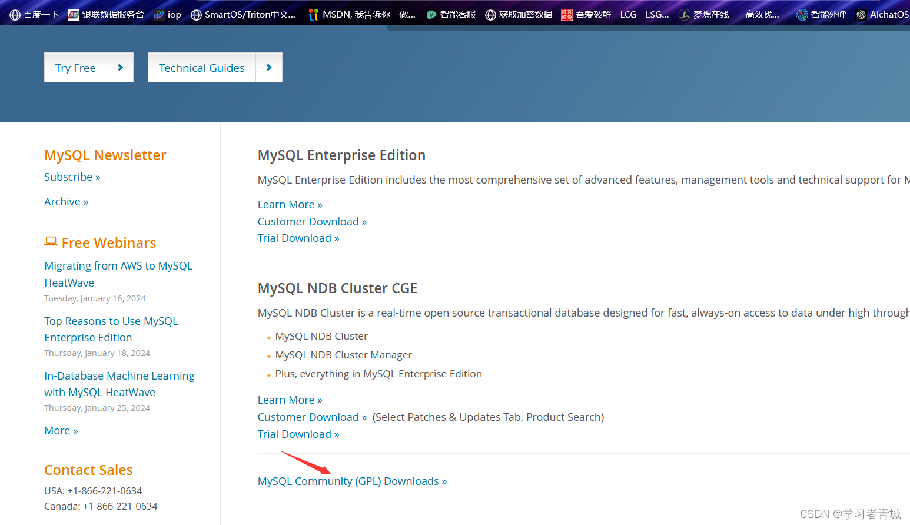Screen dimensions: 910x525
Task: Open the Migrating from AWS webinar link
Action: 118,274
